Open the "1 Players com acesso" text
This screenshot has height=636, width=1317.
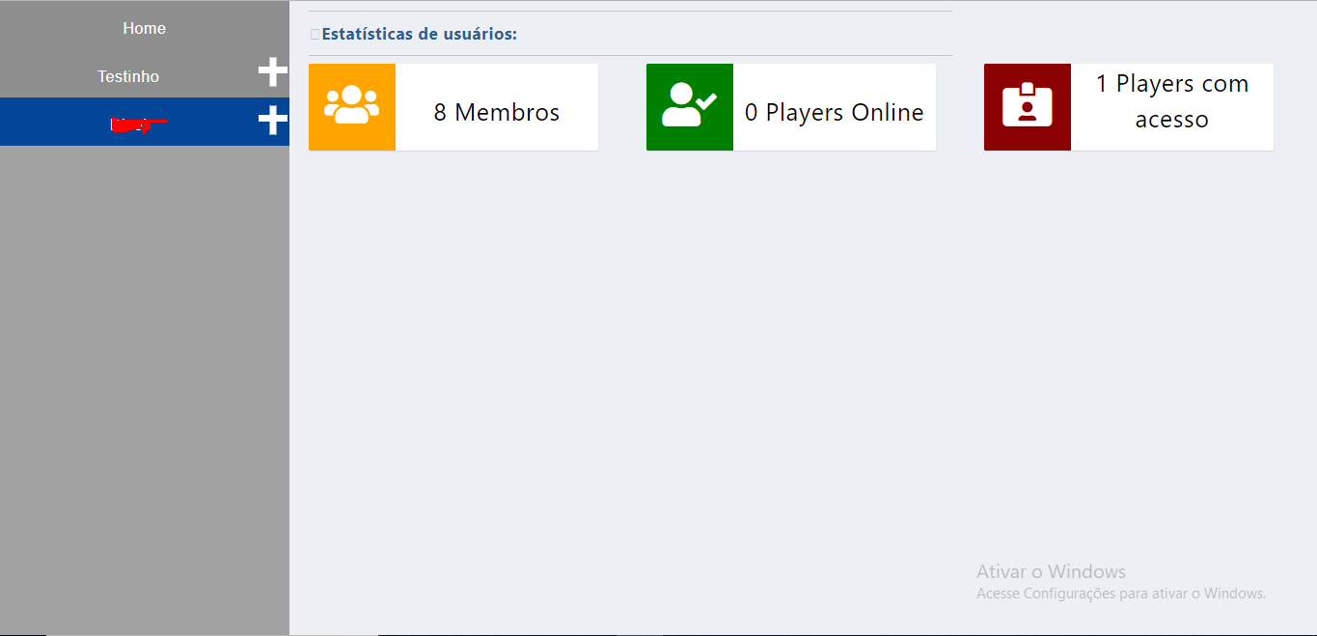point(1171,101)
